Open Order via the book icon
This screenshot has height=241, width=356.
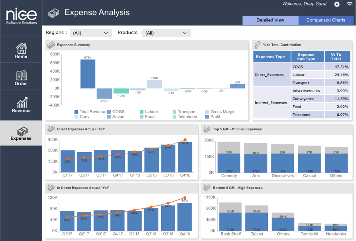[21, 75]
